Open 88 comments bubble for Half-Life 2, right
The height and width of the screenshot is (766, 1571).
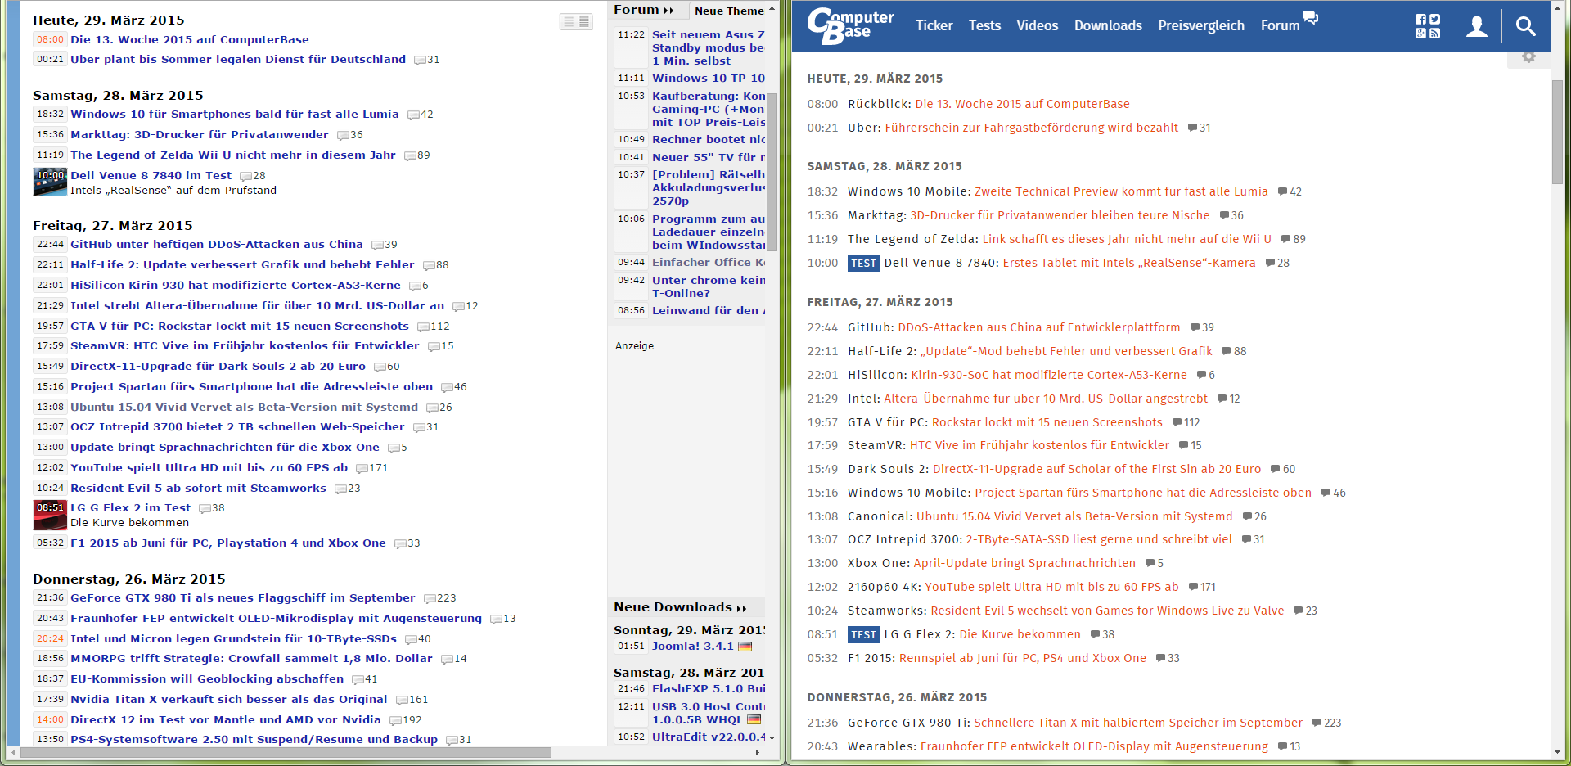click(x=1234, y=351)
